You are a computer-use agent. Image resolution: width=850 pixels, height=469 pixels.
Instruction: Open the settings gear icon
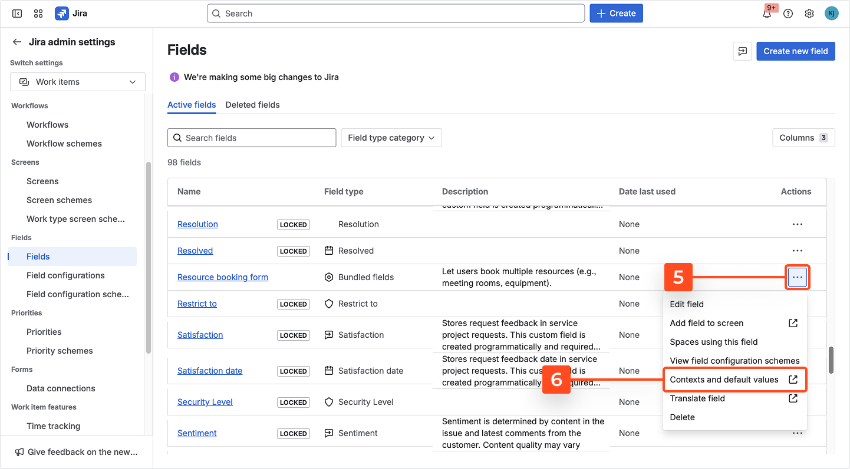tap(809, 14)
